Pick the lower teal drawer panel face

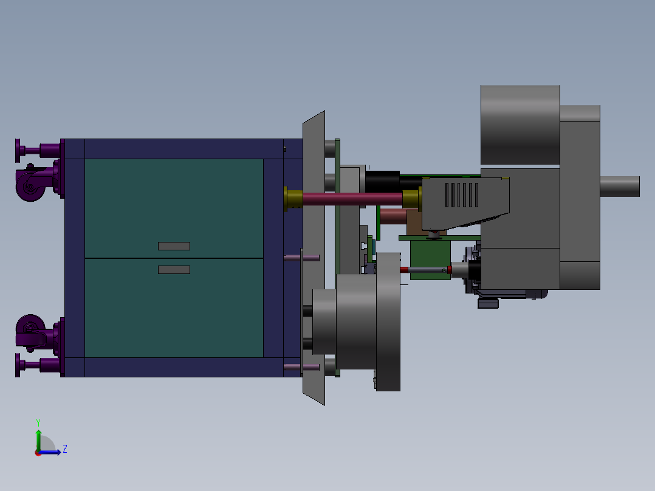coord(174,308)
